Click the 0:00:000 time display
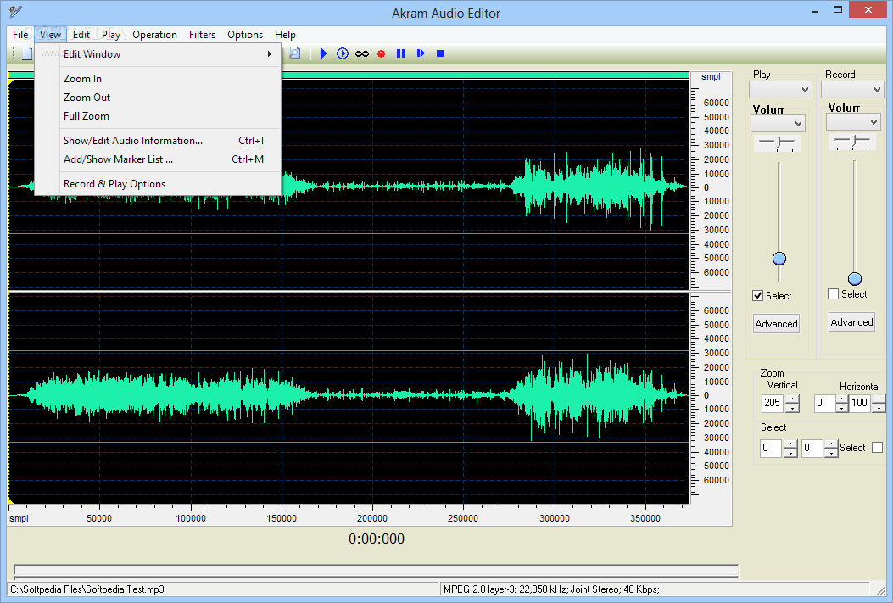 click(x=377, y=539)
